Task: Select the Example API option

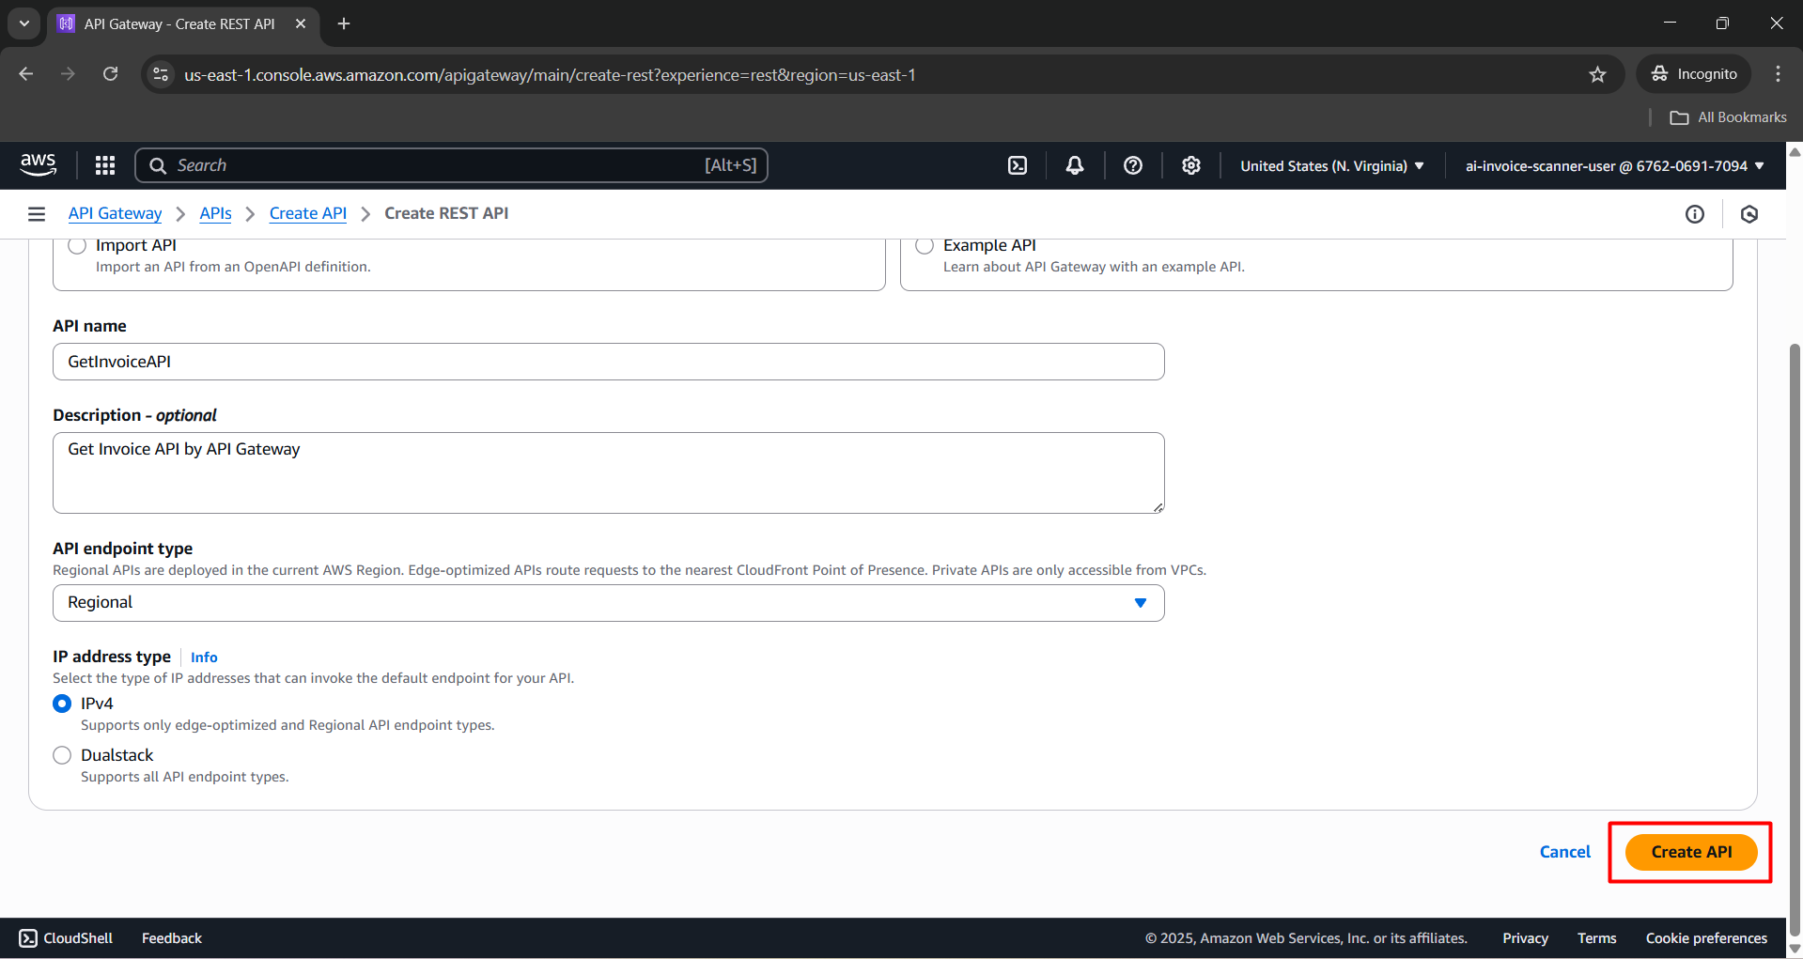Action: coord(924,245)
